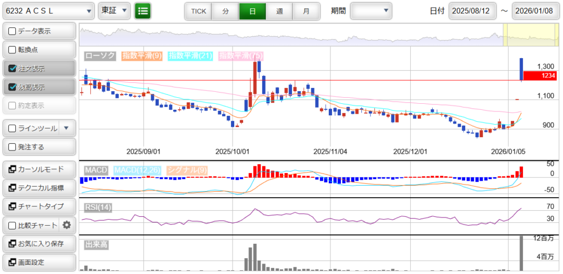Click the 指数平滑(9) legend label
Viewport: 563px width, 274px height.
tap(141, 56)
